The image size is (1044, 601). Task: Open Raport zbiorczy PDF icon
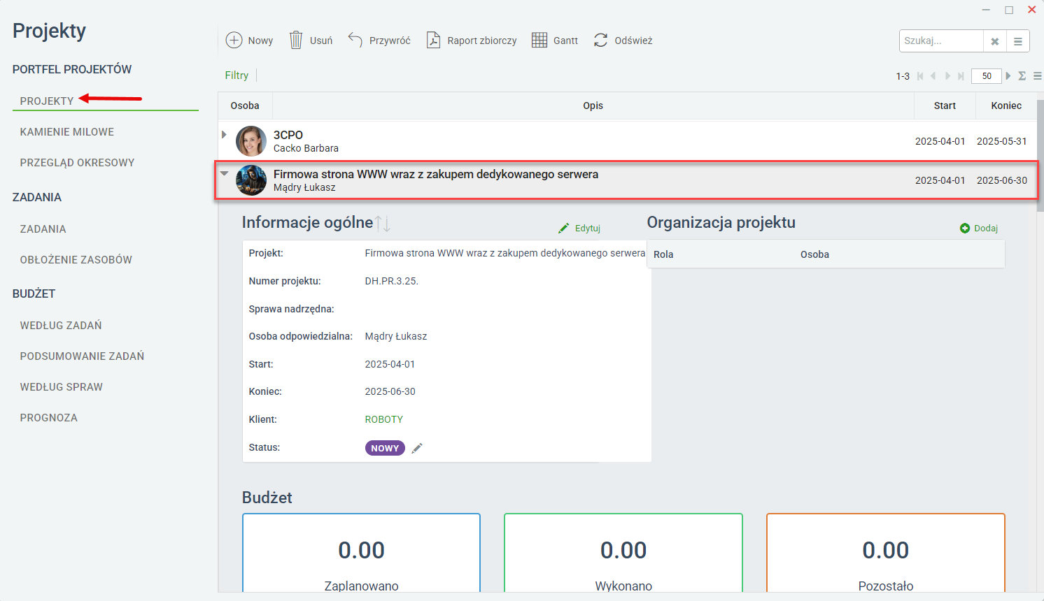[x=434, y=40]
